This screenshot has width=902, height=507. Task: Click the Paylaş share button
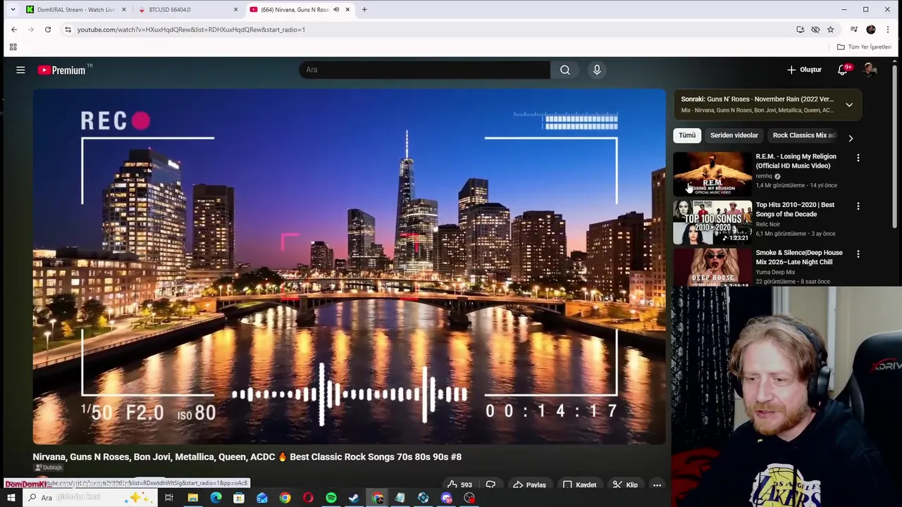click(530, 484)
